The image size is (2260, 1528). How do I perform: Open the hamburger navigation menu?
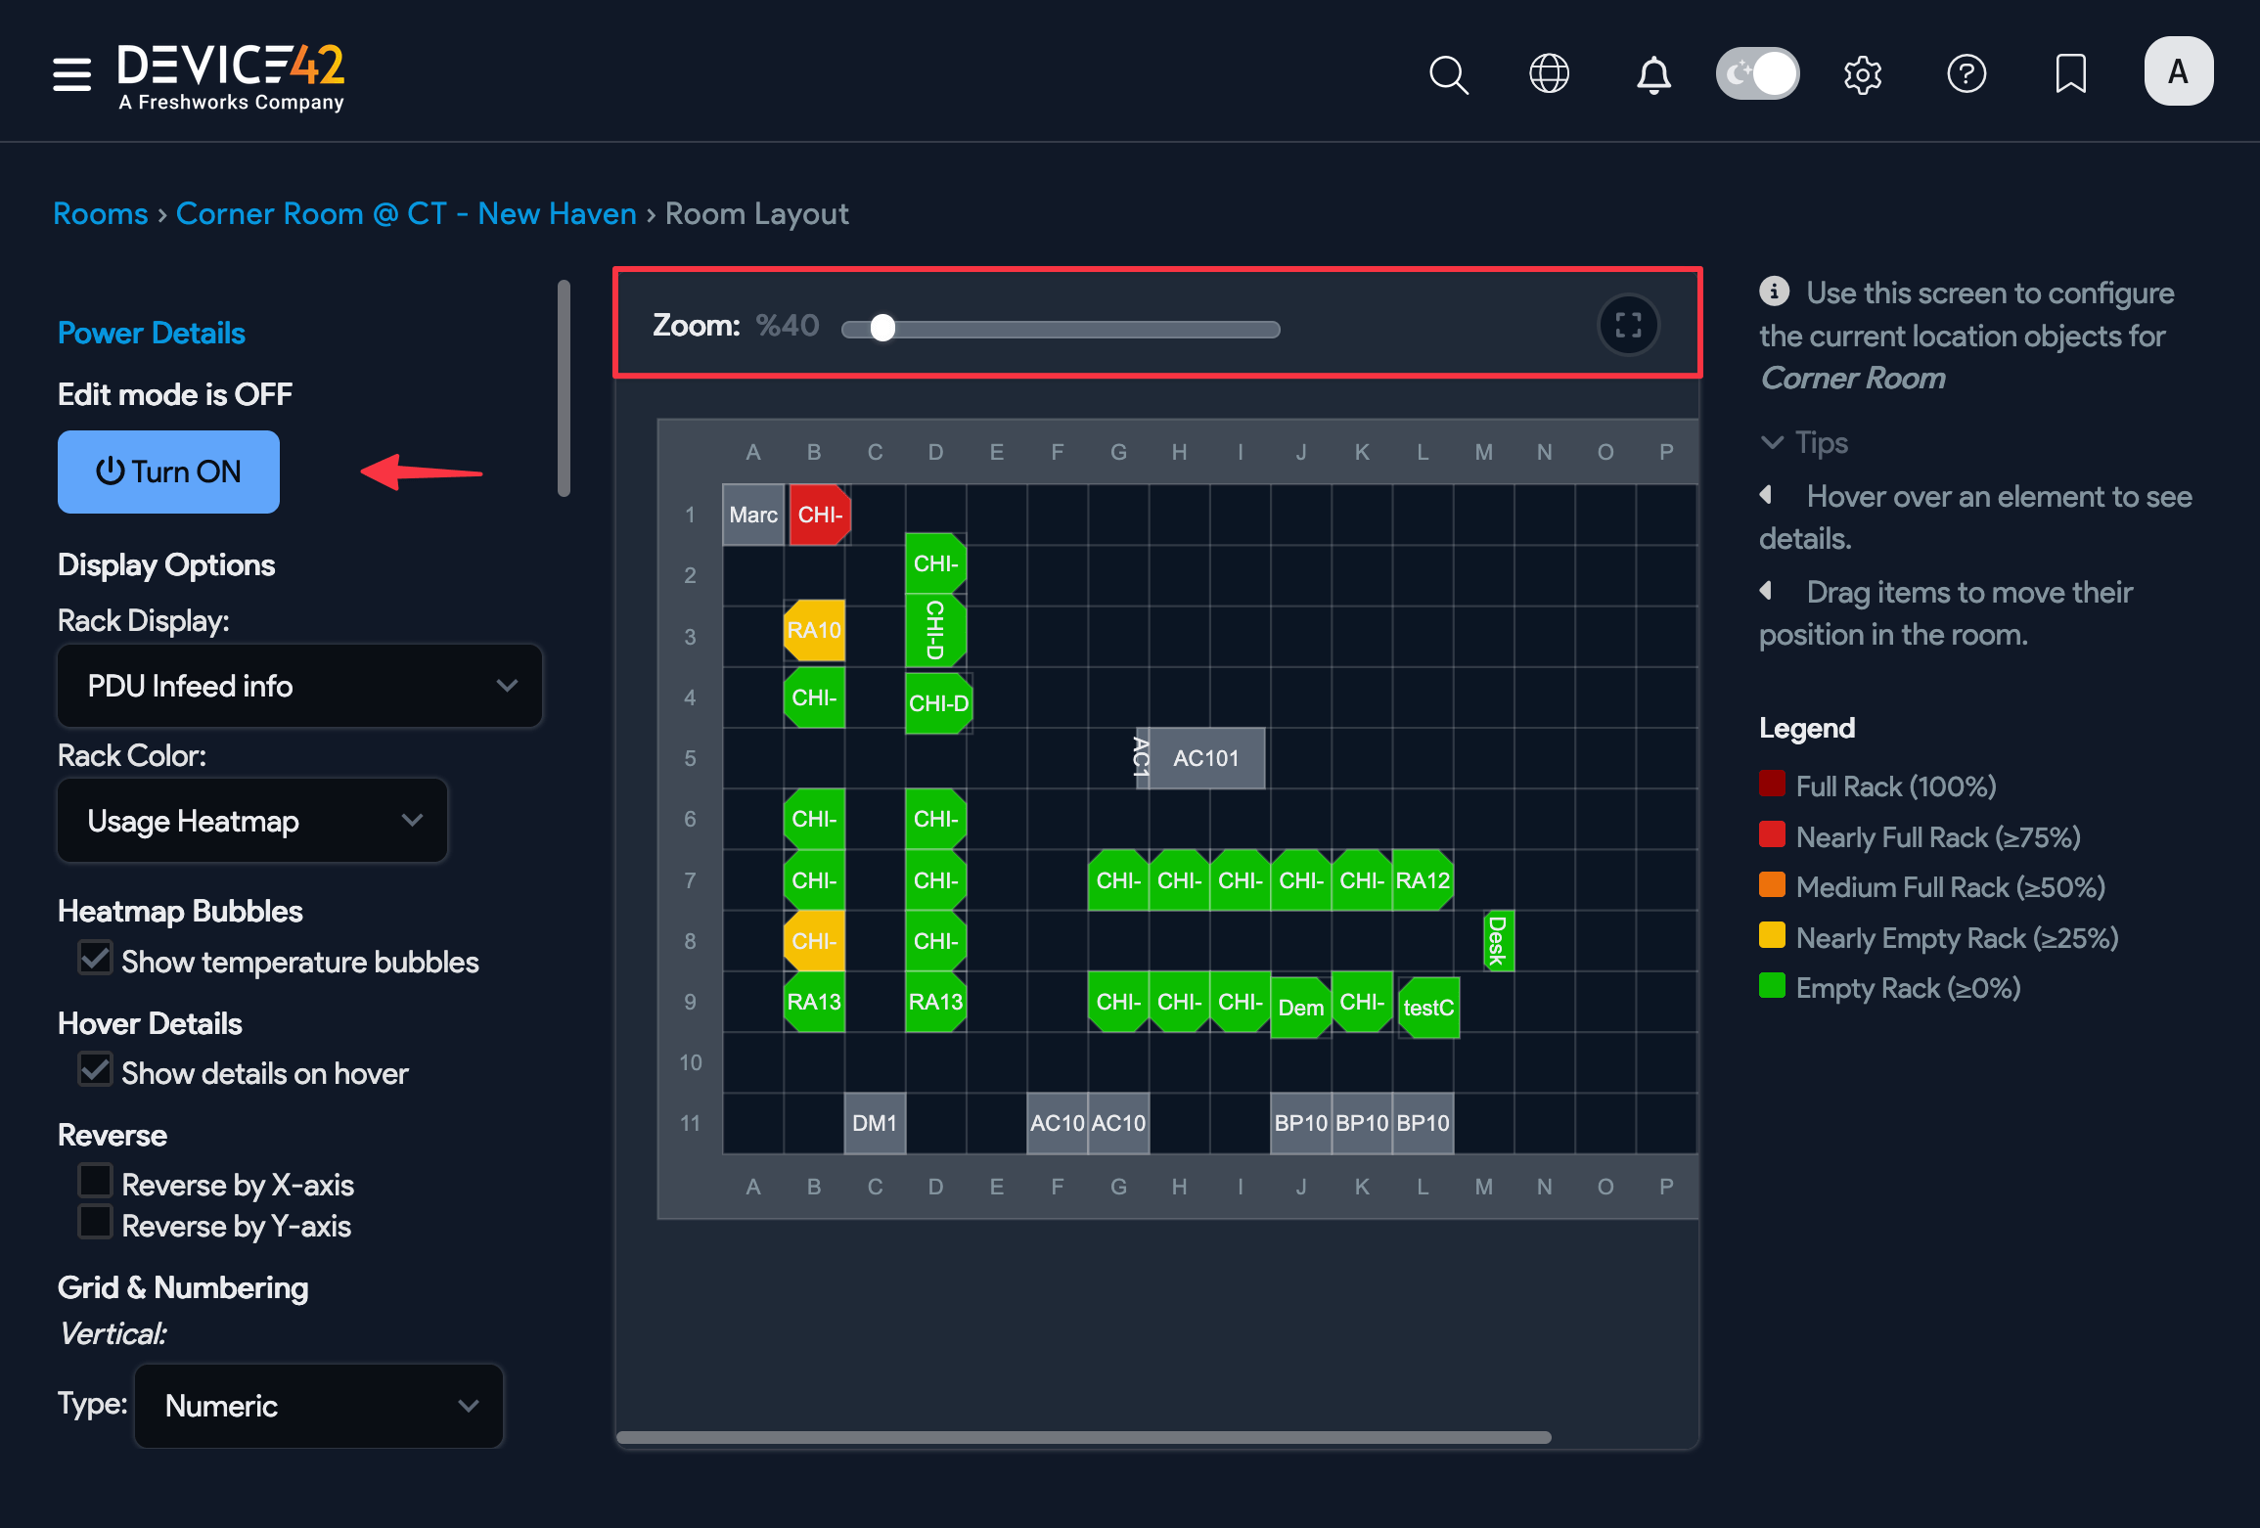click(x=71, y=73)
